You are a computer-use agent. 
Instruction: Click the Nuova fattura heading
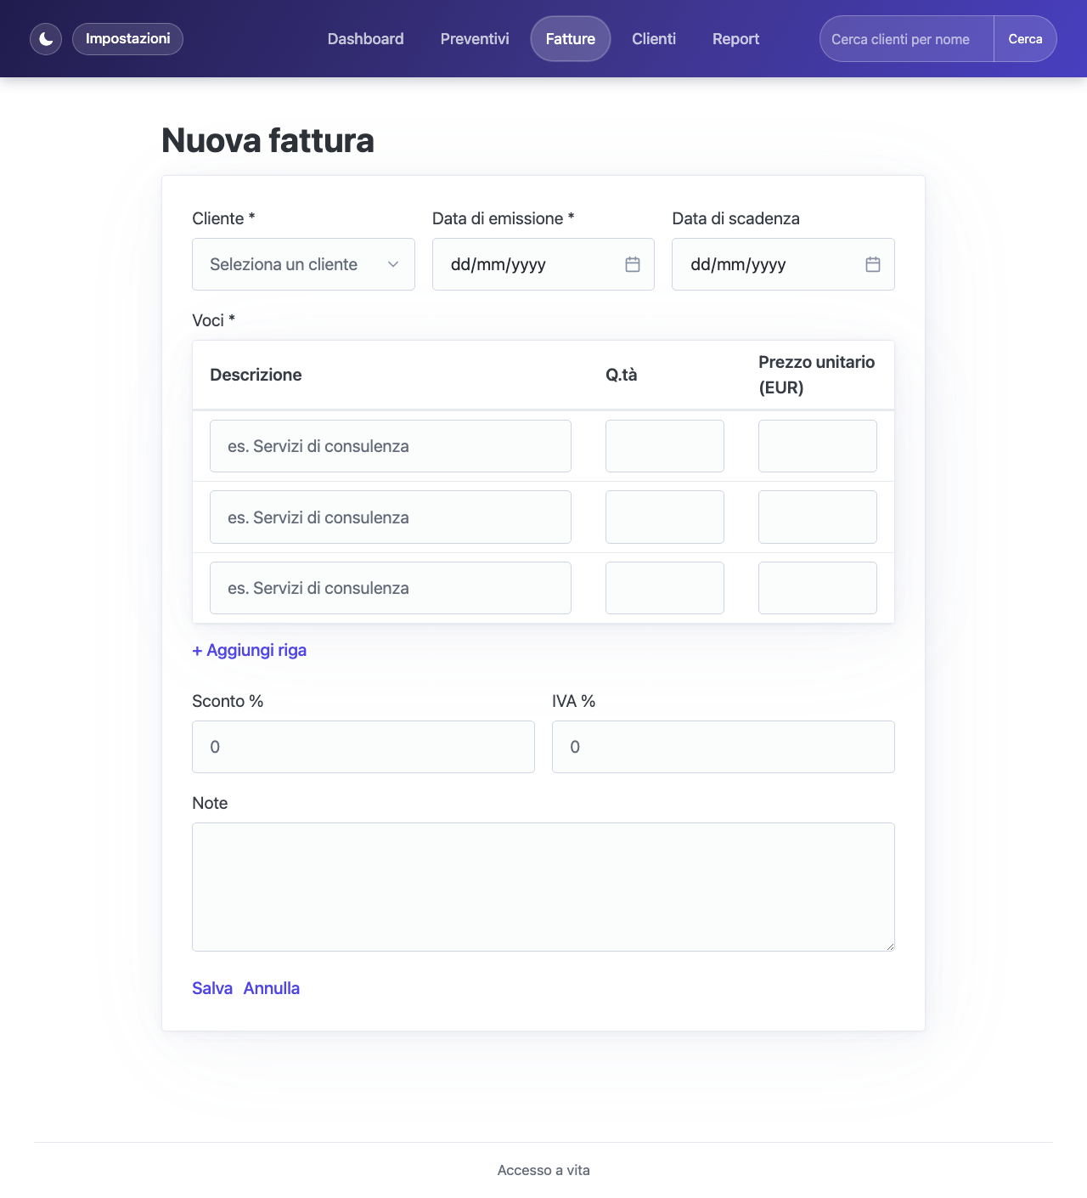268,140
